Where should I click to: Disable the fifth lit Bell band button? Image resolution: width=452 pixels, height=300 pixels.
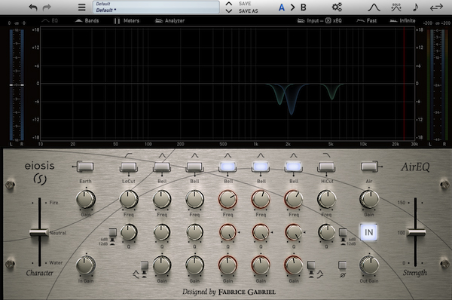(x=294, y=167)
